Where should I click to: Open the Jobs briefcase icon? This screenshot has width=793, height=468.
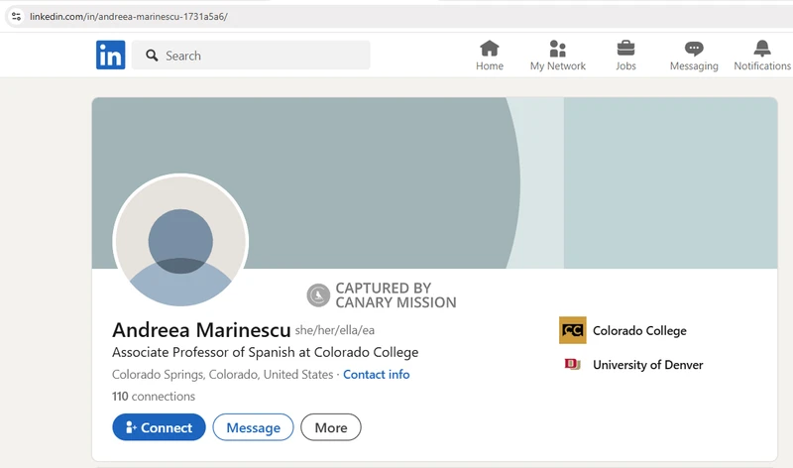click(625, 49)
